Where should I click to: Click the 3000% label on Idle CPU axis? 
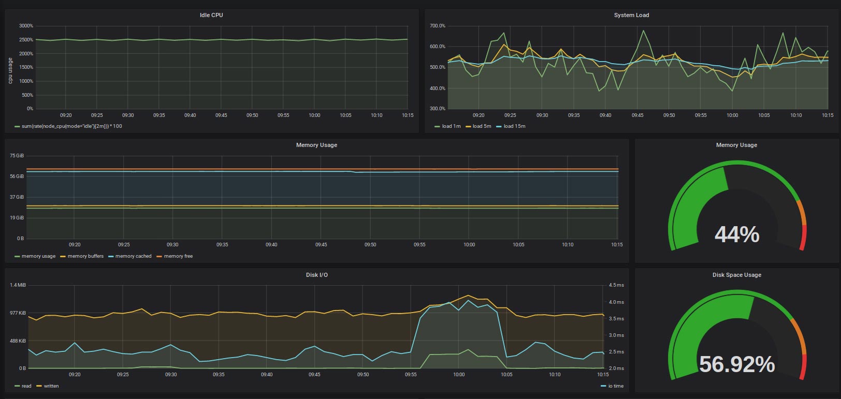tap(26, 26)
